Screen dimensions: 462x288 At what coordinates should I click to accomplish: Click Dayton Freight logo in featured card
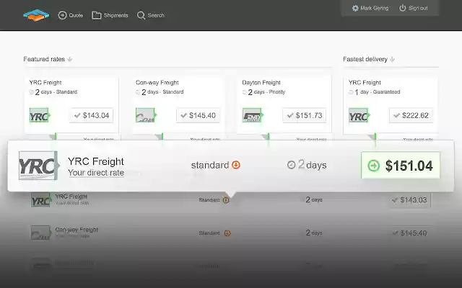(x=253, y=115)
